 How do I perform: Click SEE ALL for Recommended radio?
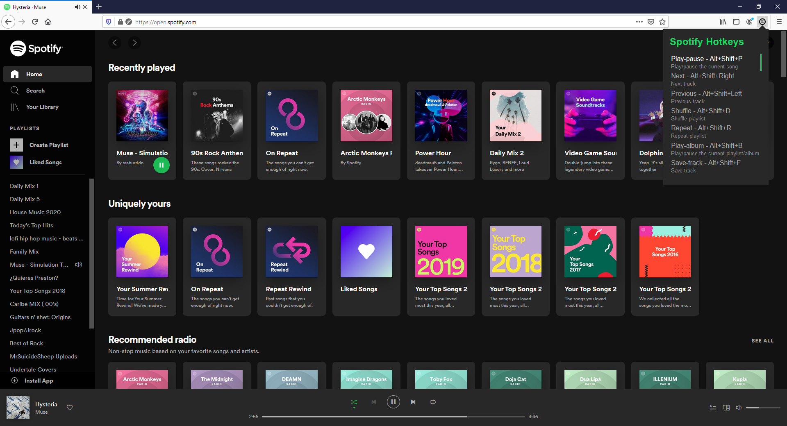click(762, 341)
